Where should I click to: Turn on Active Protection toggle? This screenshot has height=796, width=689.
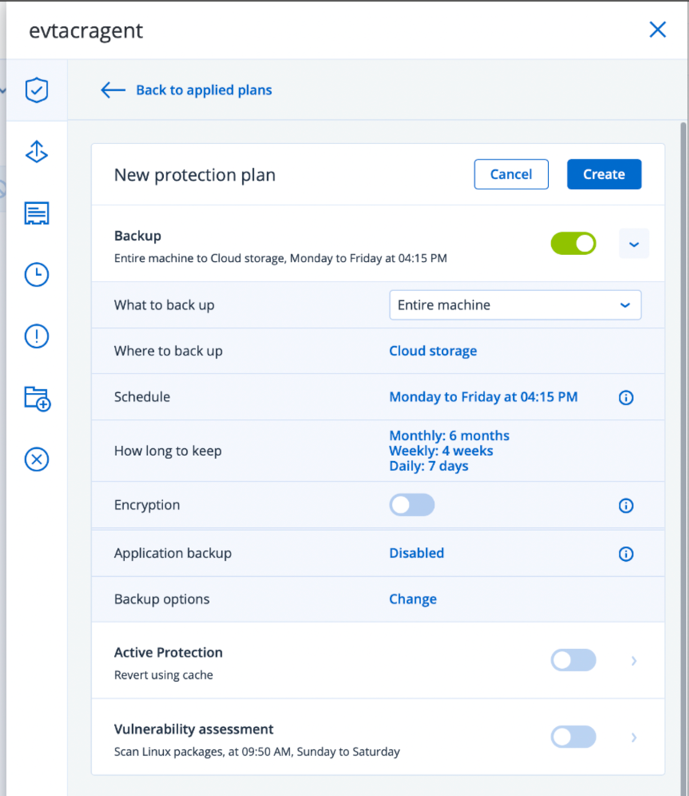click(573, 660)
